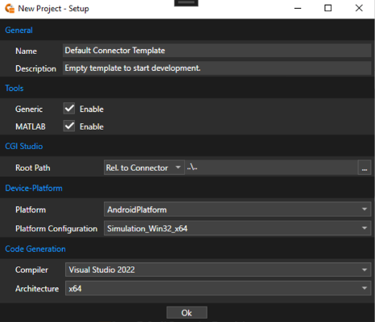Image resolution: width=375 pixels, height=322 pixels.
Task: Click the Device-Platform section header
Action: pos(34,188)
